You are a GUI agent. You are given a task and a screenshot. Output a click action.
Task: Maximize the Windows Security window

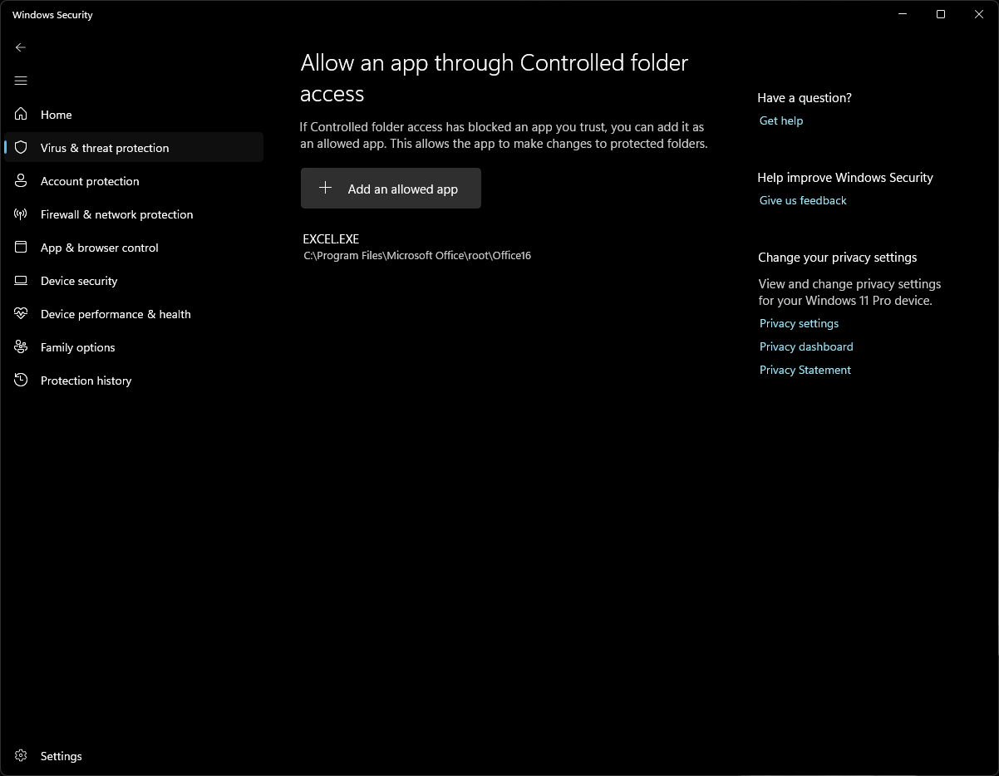click(940, 14)
